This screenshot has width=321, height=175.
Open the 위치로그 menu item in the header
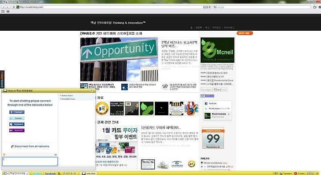click(x=217, y=28)
